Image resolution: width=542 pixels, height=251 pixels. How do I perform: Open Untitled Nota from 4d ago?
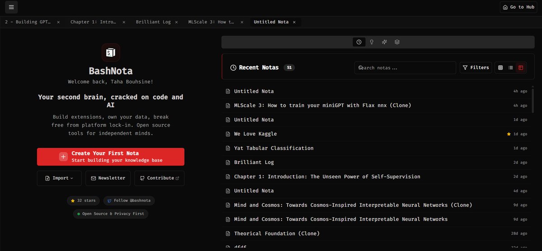tap(376, 191)
